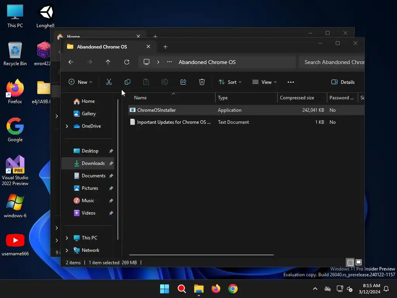Click File Explorer on the taskbar
Image resolution: width=397 pixels, height=298 pixels.
pos(199,289)
